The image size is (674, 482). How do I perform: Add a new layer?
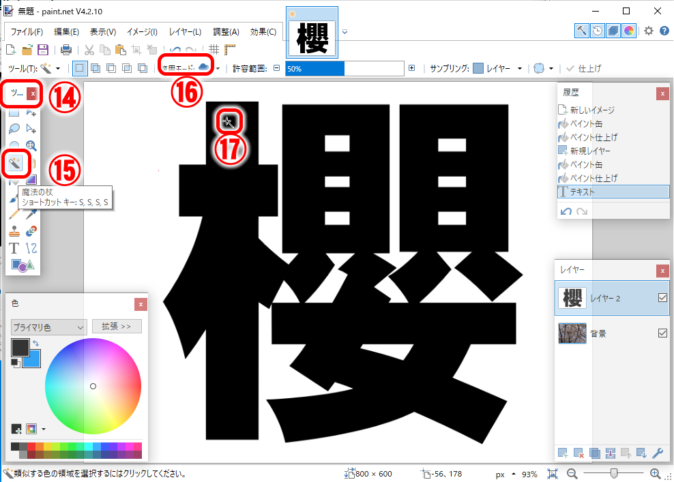pos(563,453)
